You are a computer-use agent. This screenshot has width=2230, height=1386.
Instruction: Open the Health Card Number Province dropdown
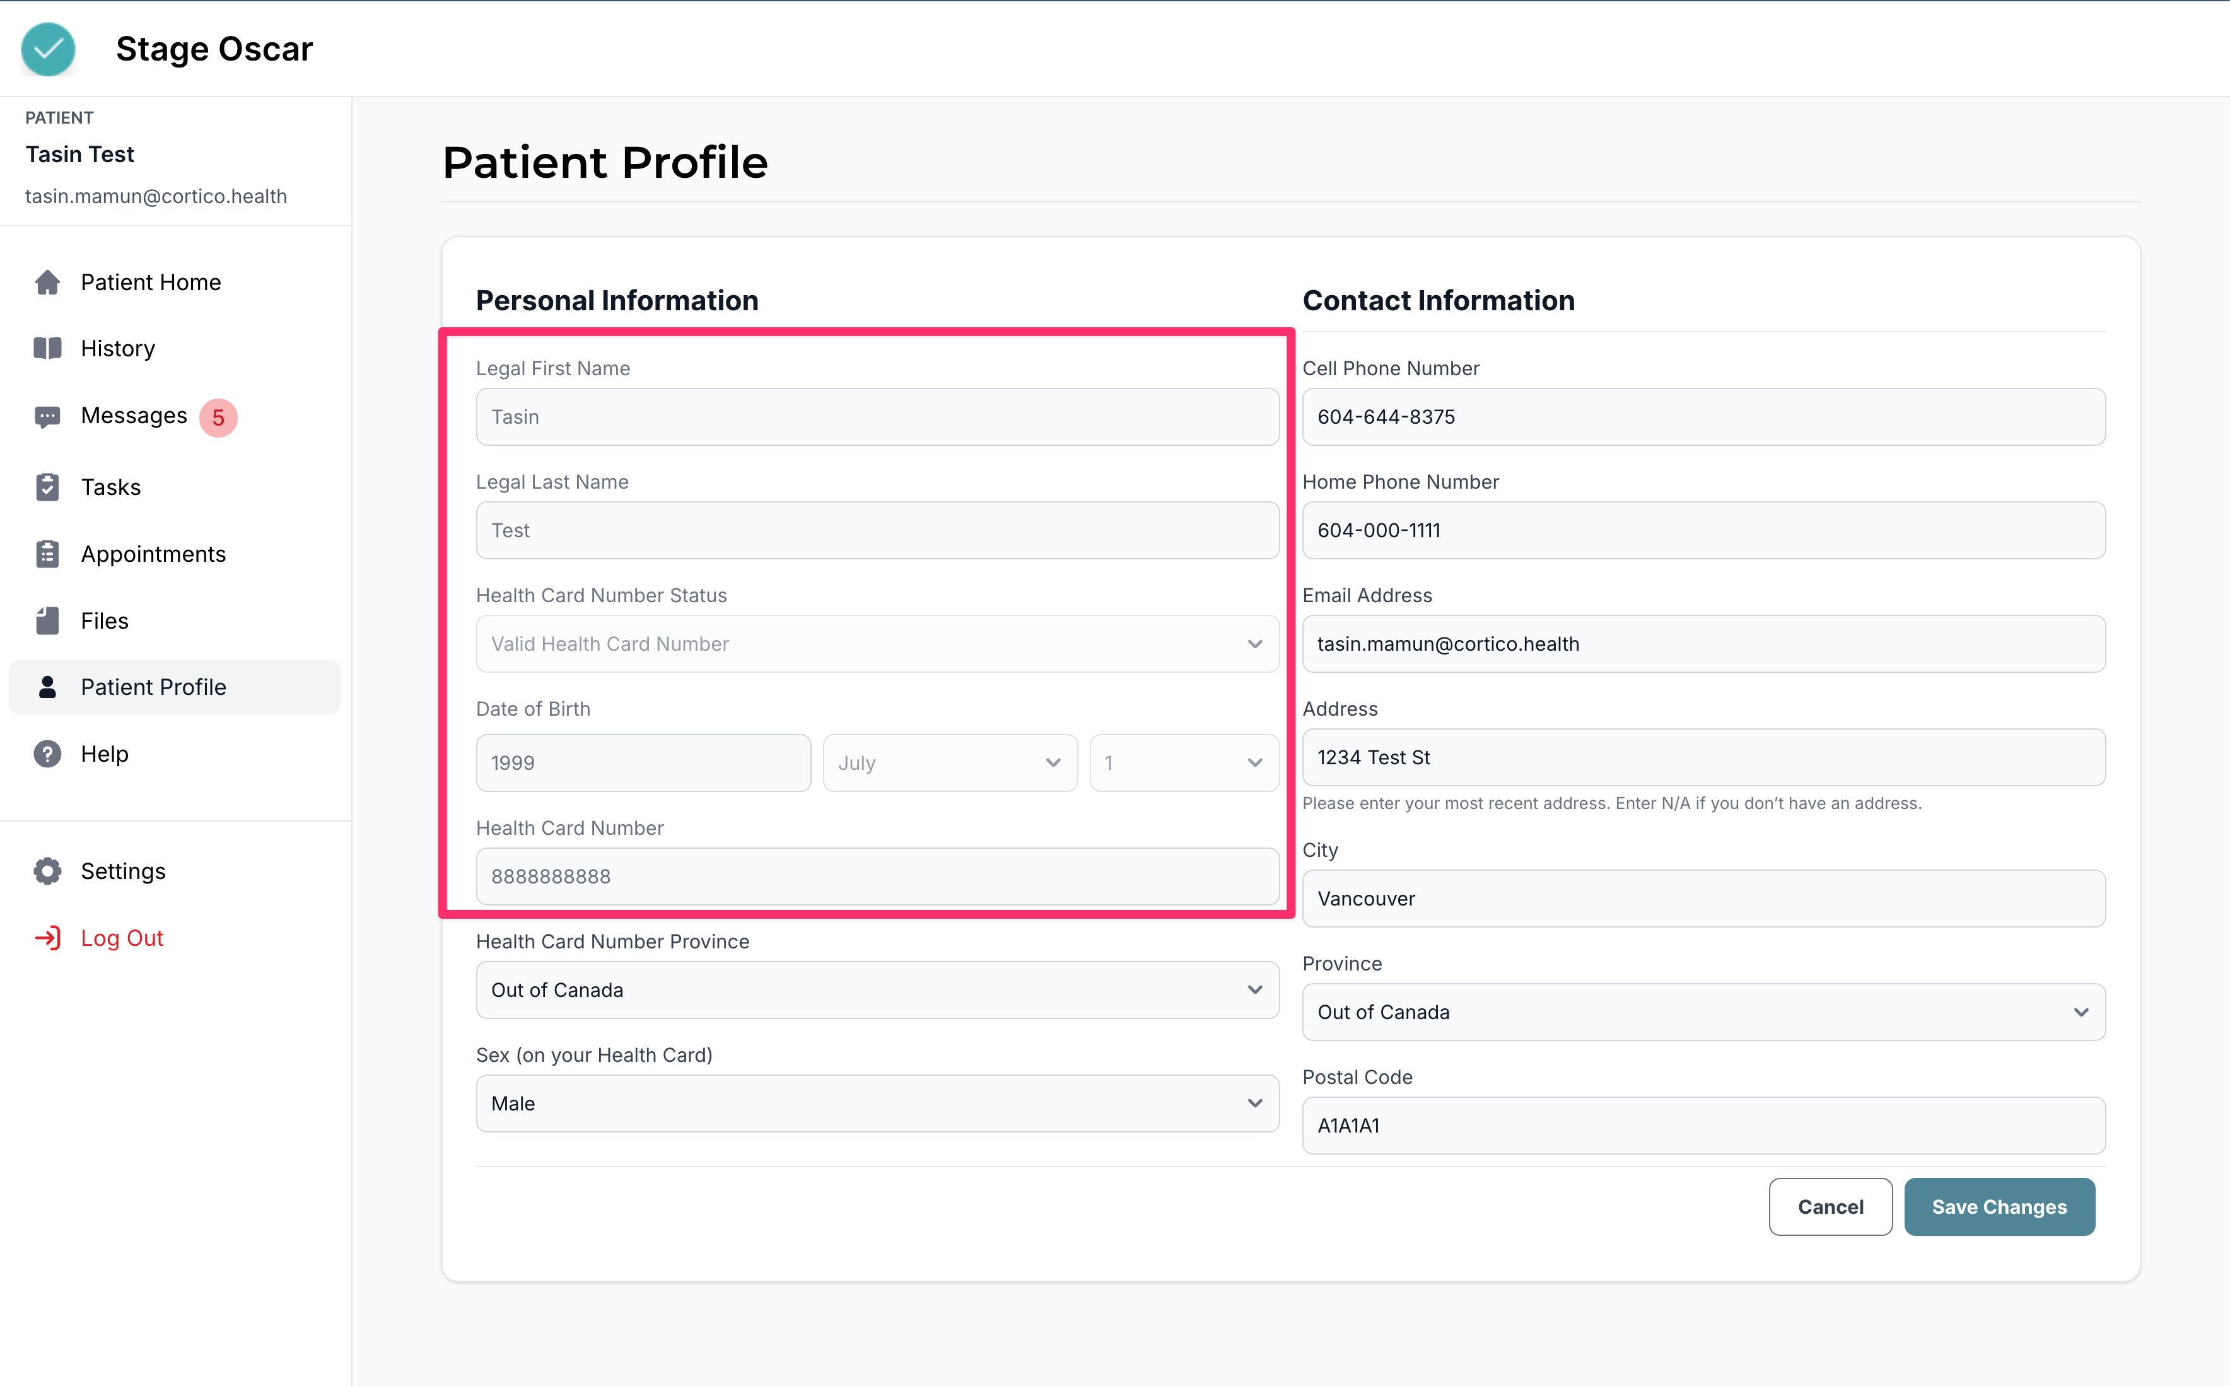pyautogui.click(x=877, y=990)
